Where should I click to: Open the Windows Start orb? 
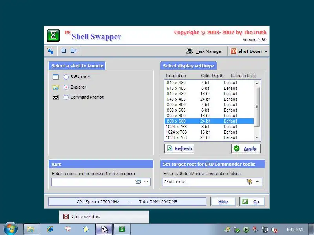click(x=11, y=229)
